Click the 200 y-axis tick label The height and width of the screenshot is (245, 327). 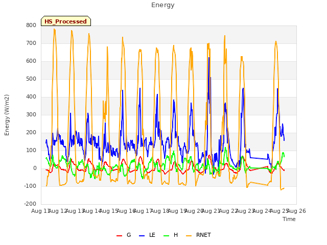31,133
